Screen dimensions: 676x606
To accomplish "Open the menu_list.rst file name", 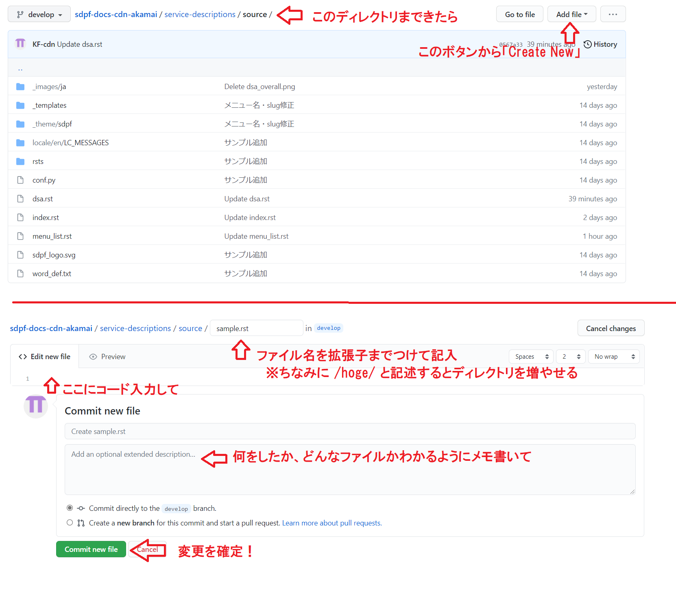I will pos(52,236).
